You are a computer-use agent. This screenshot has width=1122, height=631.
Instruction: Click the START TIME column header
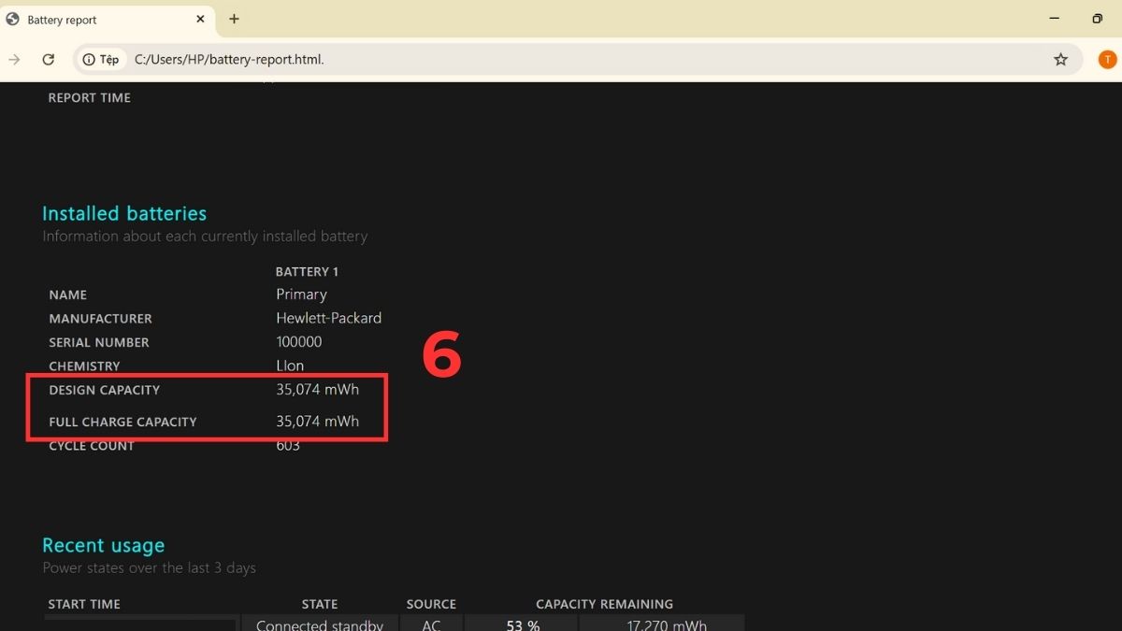(x=84, y=604)
